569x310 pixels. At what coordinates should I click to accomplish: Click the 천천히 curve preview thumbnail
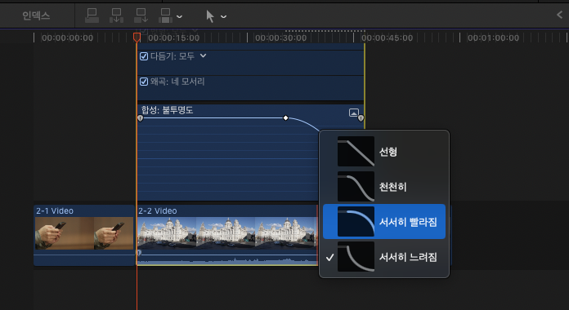click(x=356, y=187)
